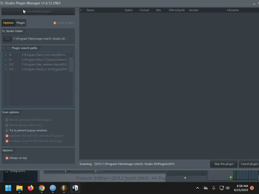Image resolution: width=259 pixels, height=194 pixels.
Task: Uncheck the Common Files\VST2 search path
Action: pos(6,64)
